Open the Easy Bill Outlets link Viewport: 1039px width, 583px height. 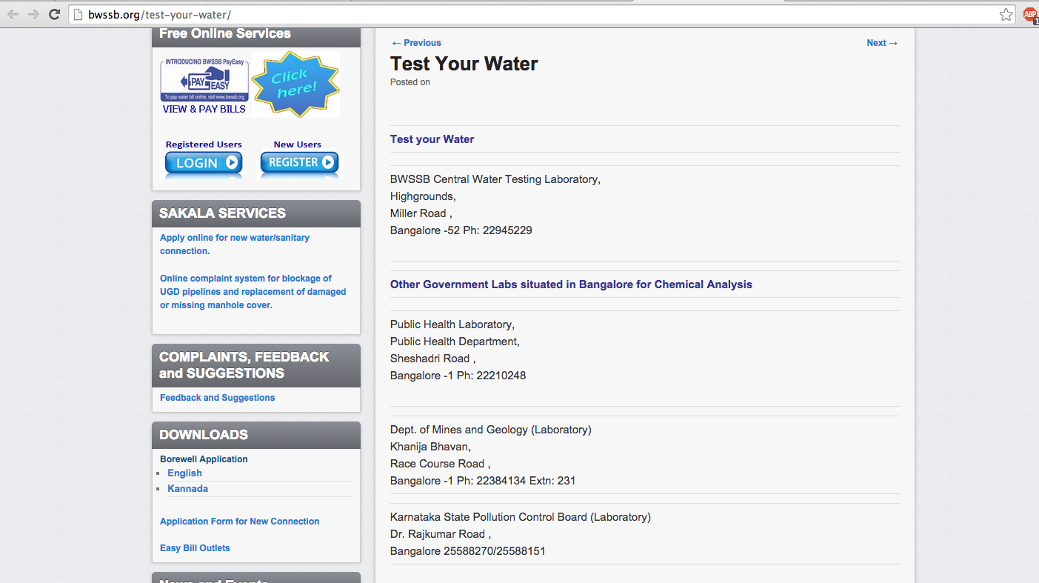click(195, 548)
